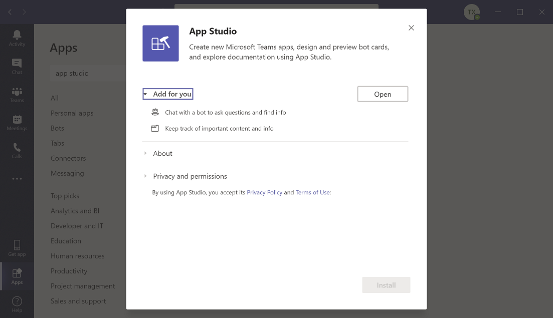Select the Connectors category
Image resolution: width=553 pixels, height=318 pixels.
point(68,158)
